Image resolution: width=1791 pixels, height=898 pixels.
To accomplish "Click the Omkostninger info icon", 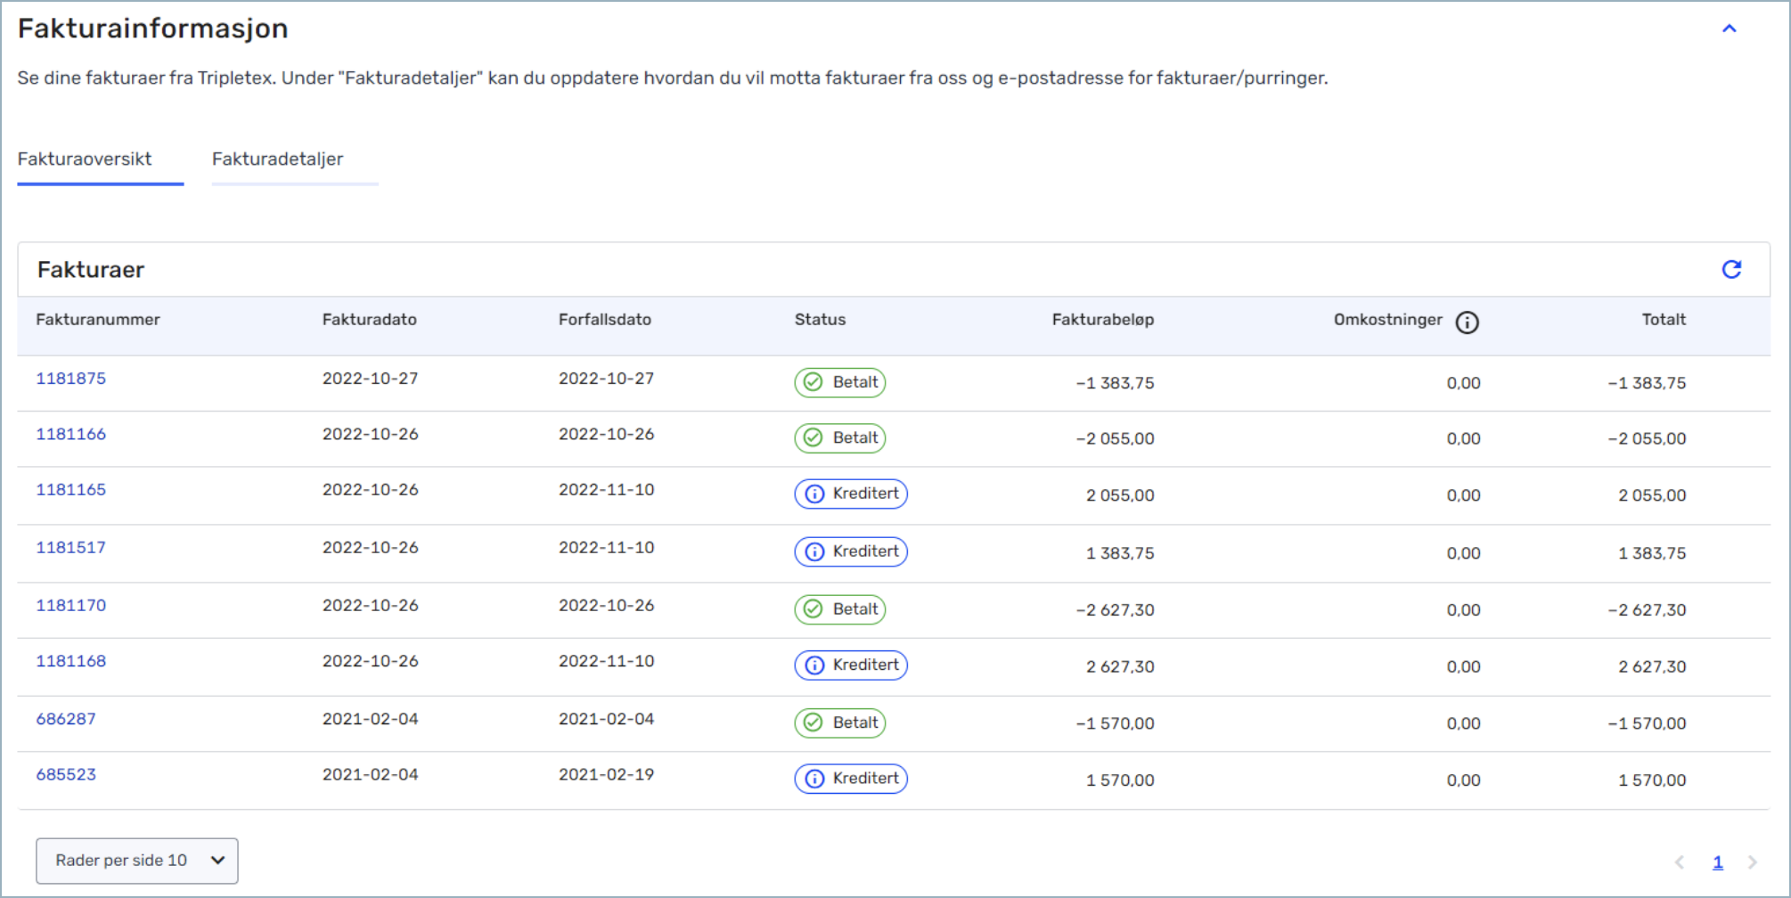I will 1467,322.
